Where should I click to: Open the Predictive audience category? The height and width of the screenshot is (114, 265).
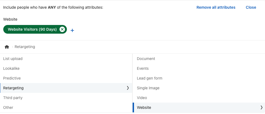[x=12, y=78]
